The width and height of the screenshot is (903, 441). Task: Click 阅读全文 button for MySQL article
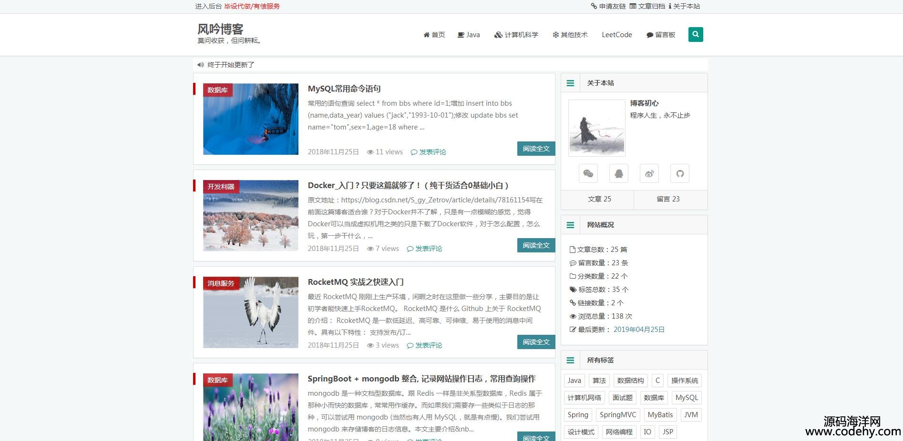click(x=536, y=149)
